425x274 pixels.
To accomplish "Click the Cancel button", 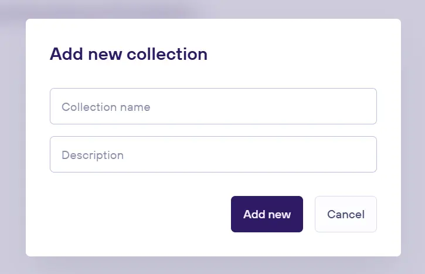I will point(345,214).
